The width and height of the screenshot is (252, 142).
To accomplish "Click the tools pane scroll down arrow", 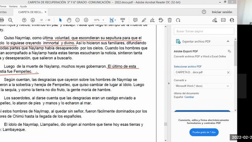I will (x=235, y=110).
